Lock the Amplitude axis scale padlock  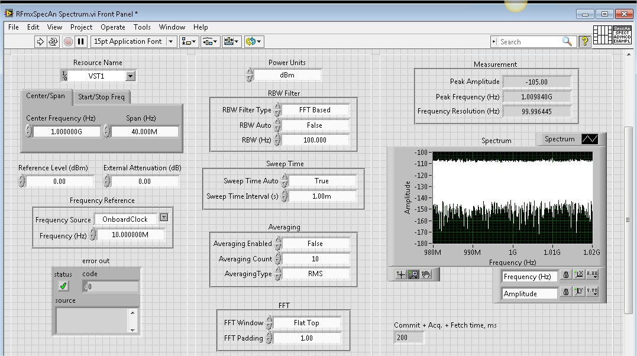[x=566, y=292]
